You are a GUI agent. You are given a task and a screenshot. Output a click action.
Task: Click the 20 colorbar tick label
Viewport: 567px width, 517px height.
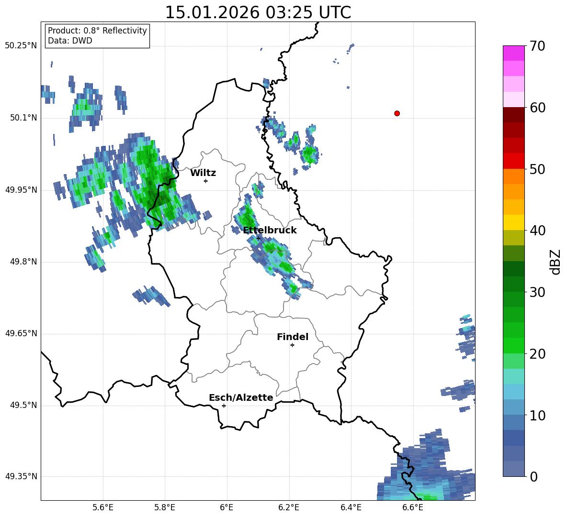pos(537,354)
